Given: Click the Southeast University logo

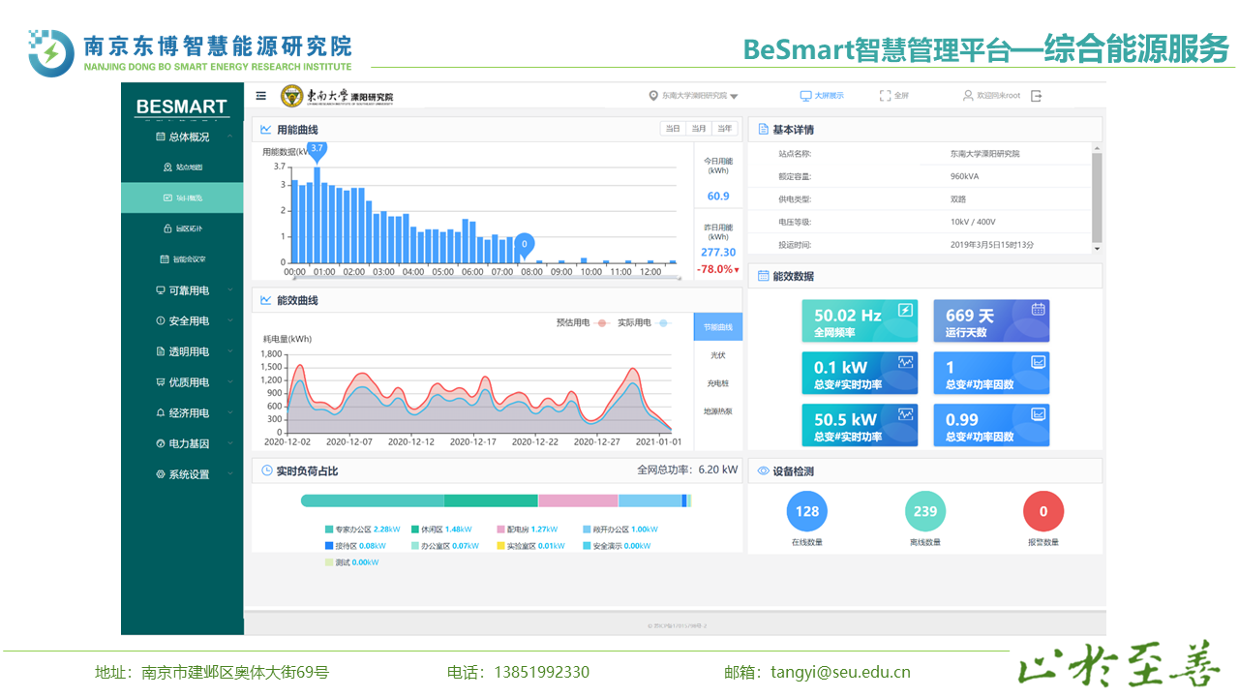Looking at the screenshot, I should pos(337,96).
